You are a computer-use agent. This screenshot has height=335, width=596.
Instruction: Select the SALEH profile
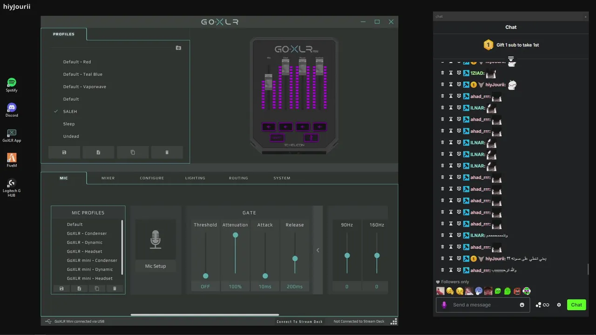click(70, 112)
